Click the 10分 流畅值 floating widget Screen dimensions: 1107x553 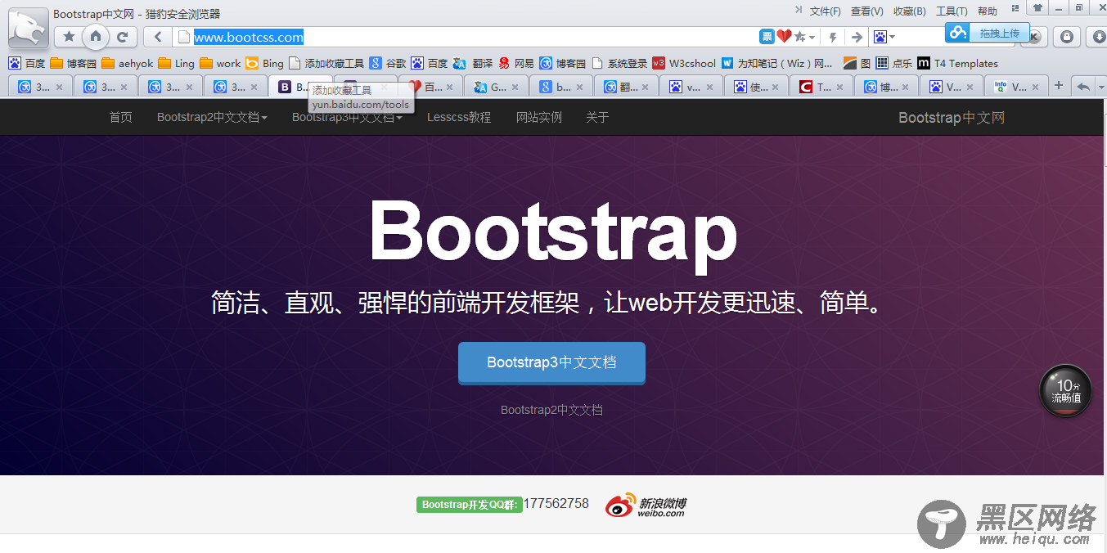pyautogui.click(x=1065, y=390)
